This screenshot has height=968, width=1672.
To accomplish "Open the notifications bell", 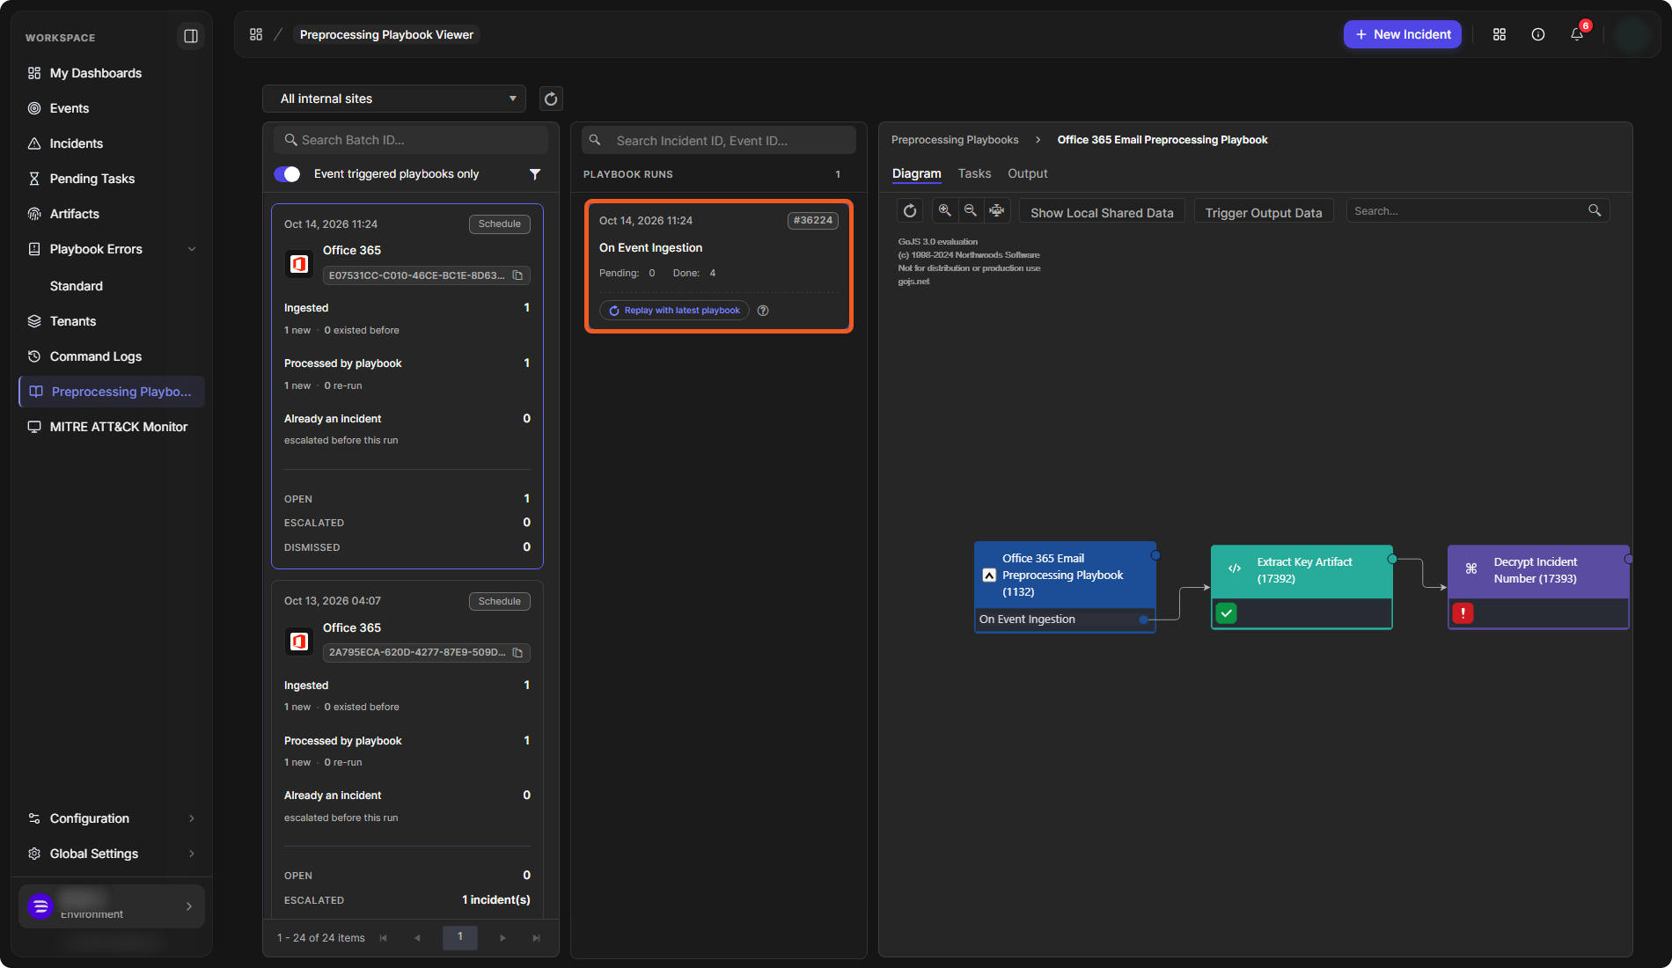I will [1577, 34].
